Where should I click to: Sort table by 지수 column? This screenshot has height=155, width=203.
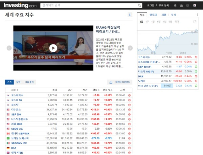(x=15, y=90)
